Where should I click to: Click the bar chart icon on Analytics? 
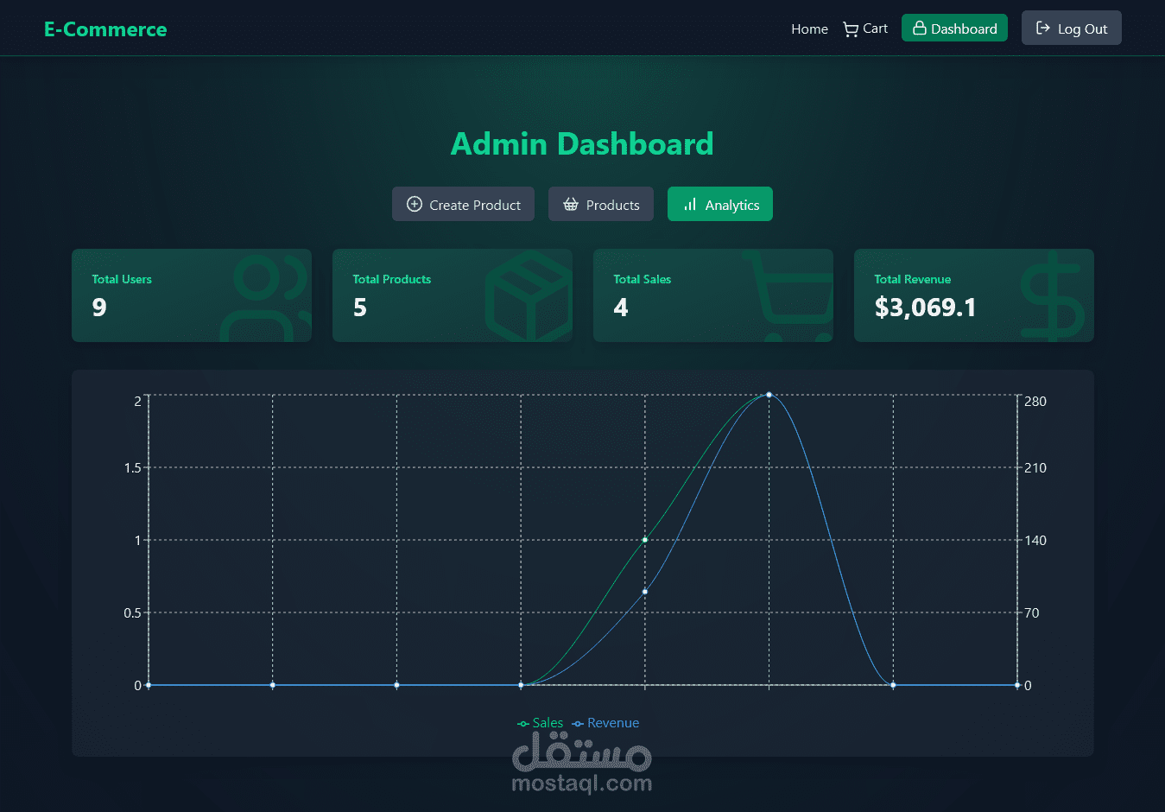(690, 204)
